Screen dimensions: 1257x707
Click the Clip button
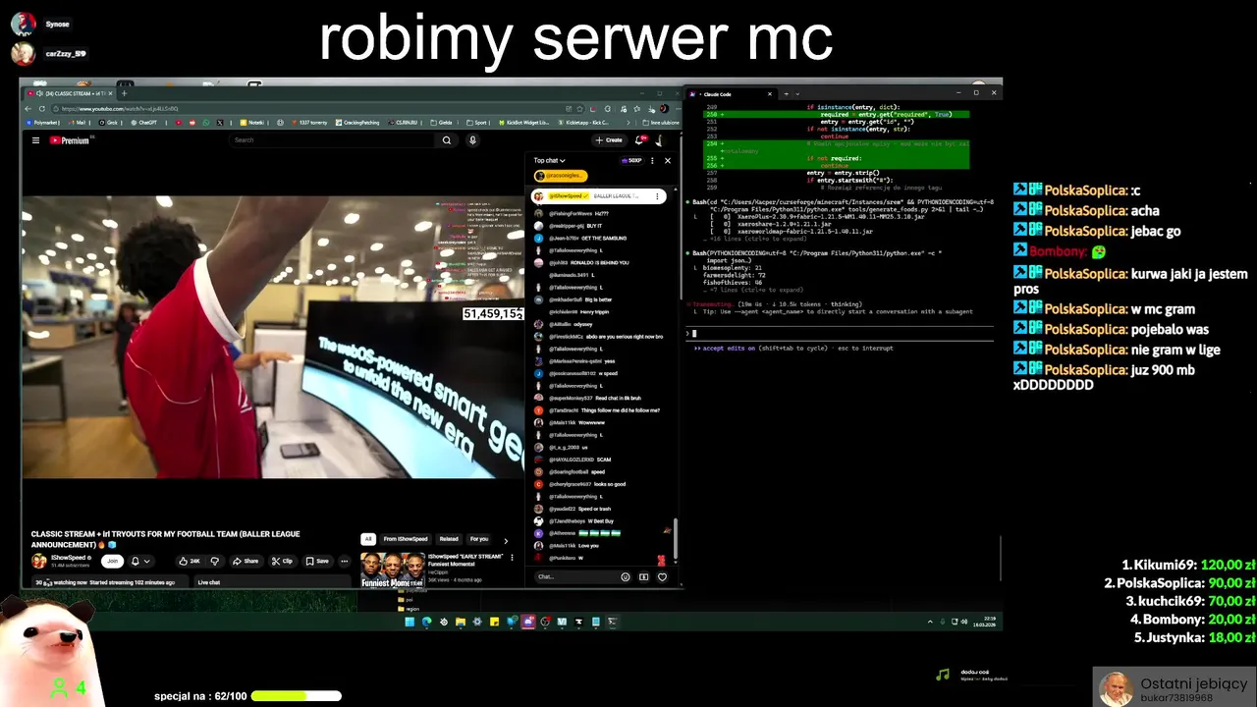point(283,561)
